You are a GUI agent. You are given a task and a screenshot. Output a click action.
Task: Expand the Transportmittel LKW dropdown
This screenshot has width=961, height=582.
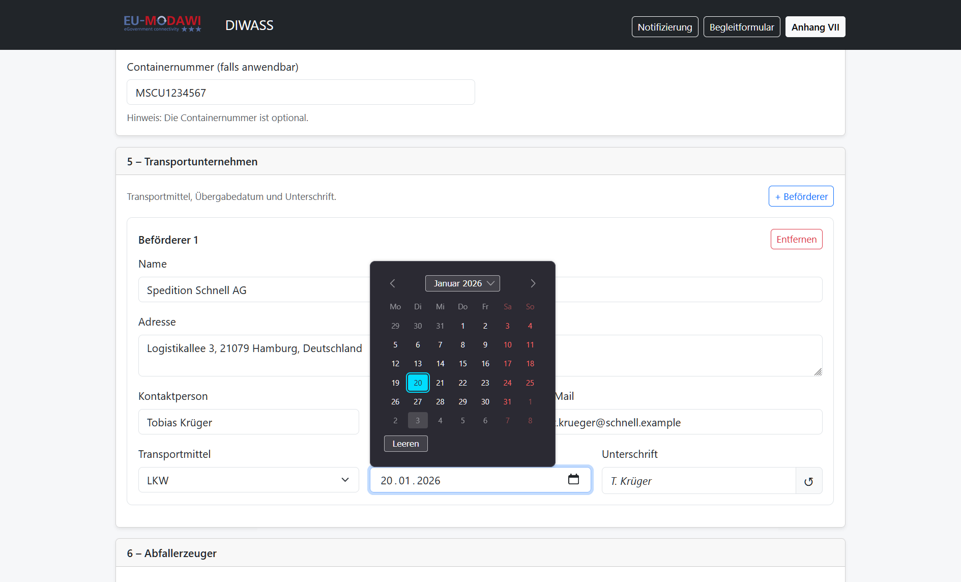point(248,480)
